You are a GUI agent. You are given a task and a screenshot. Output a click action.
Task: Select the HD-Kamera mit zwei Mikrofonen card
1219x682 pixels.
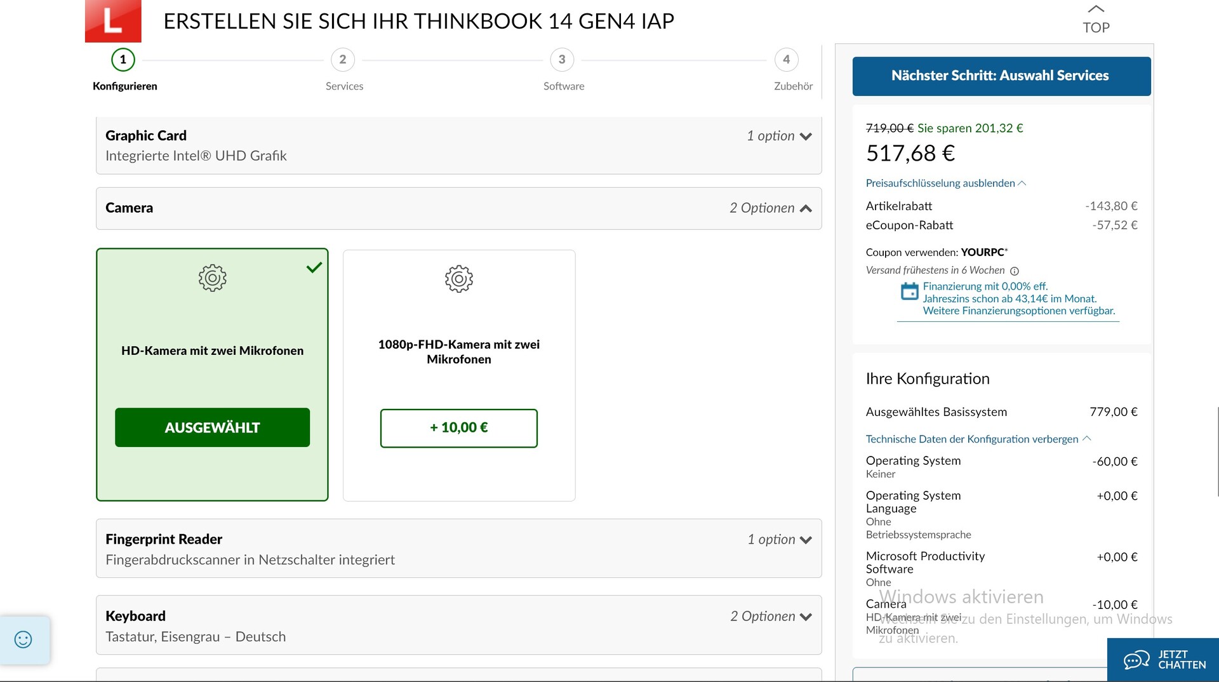212,351
